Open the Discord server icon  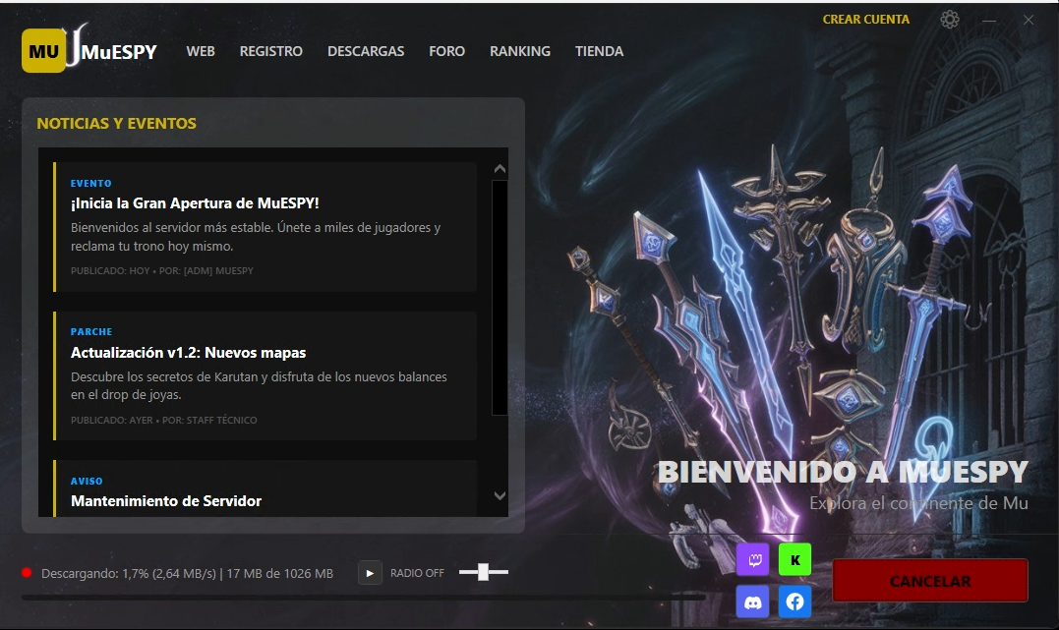(x=752, y=601)
